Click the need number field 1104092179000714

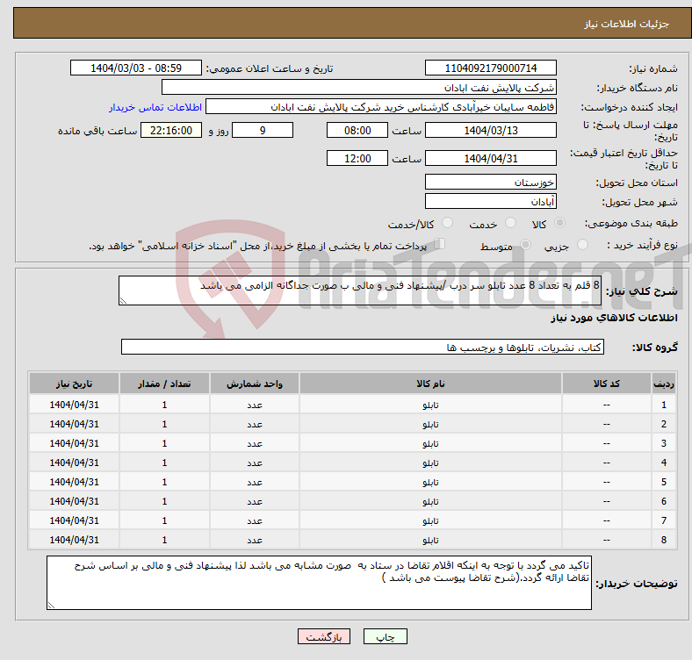(490, 68)
